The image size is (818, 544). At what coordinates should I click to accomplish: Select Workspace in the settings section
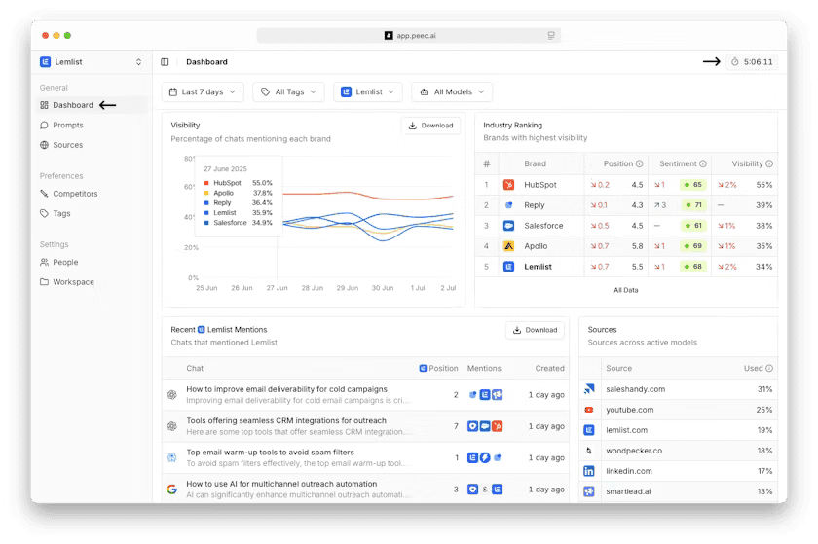point(73,282)
